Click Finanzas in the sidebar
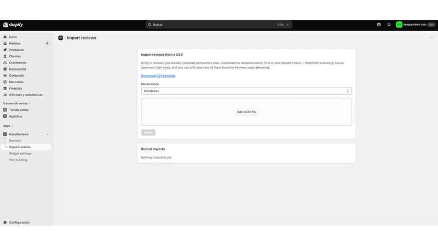Screen dimensions: 438x246 tap(15, 88)
